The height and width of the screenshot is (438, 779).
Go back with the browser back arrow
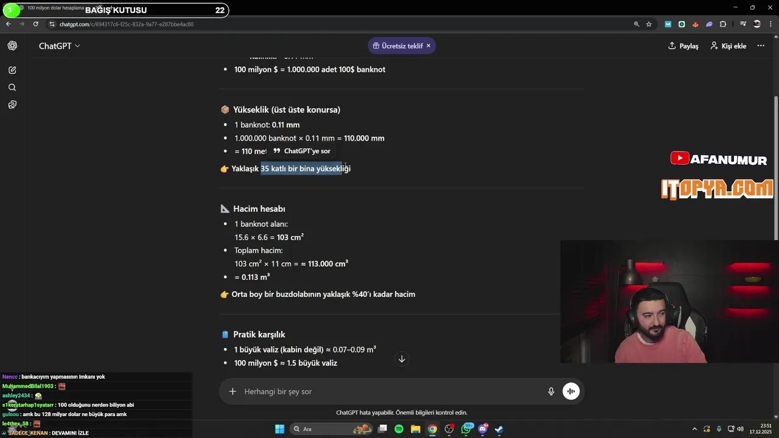point(8,24)
